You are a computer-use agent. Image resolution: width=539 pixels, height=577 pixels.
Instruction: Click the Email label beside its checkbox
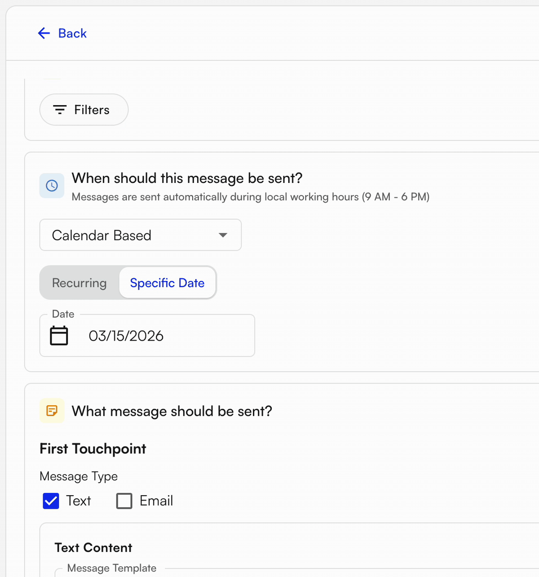click(156, 501)
